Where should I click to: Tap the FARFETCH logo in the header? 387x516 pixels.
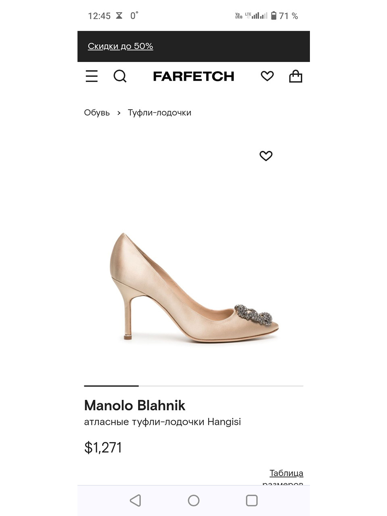tap(193, 76)
